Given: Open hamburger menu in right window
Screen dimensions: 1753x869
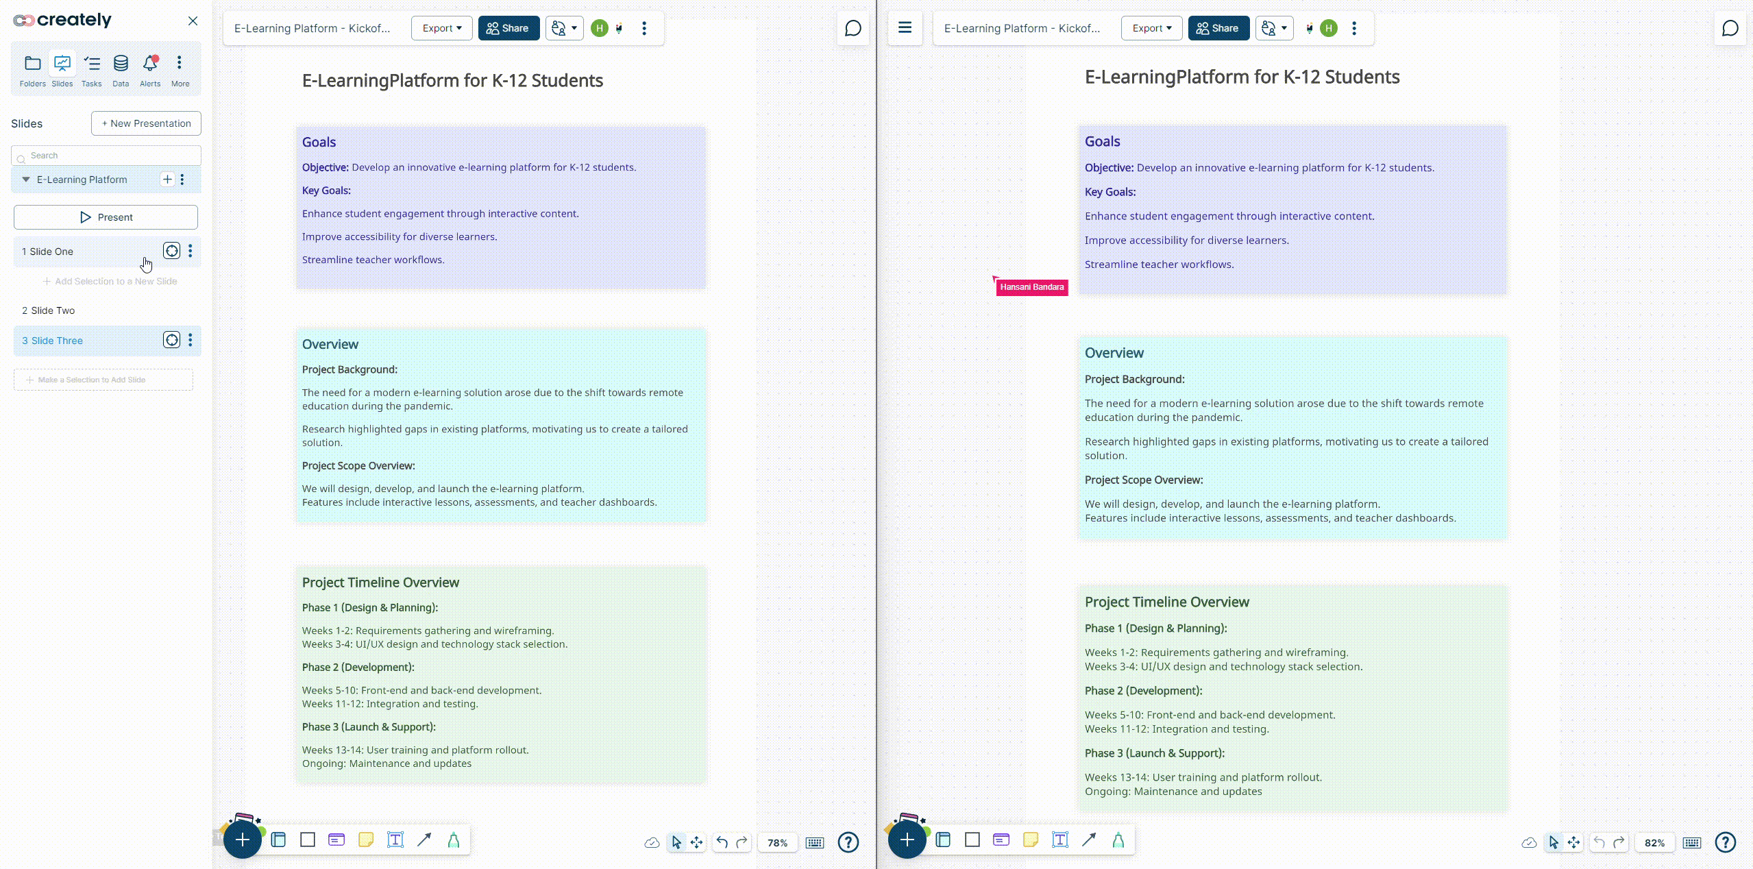Looking at the screenshot, I should 905,28.
